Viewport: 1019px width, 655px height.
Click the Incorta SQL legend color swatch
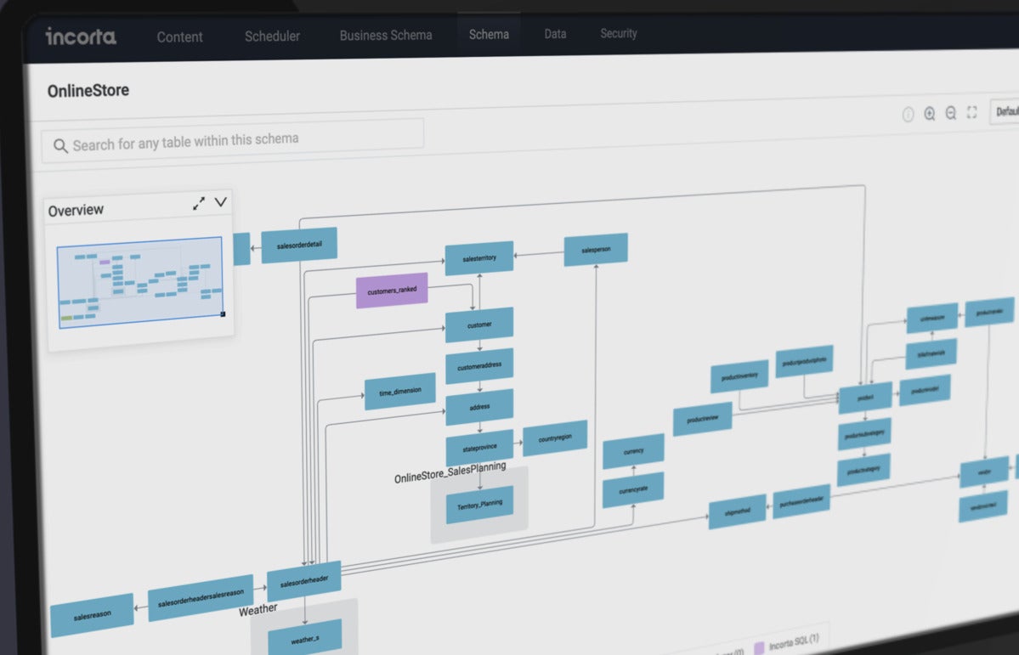759,648
